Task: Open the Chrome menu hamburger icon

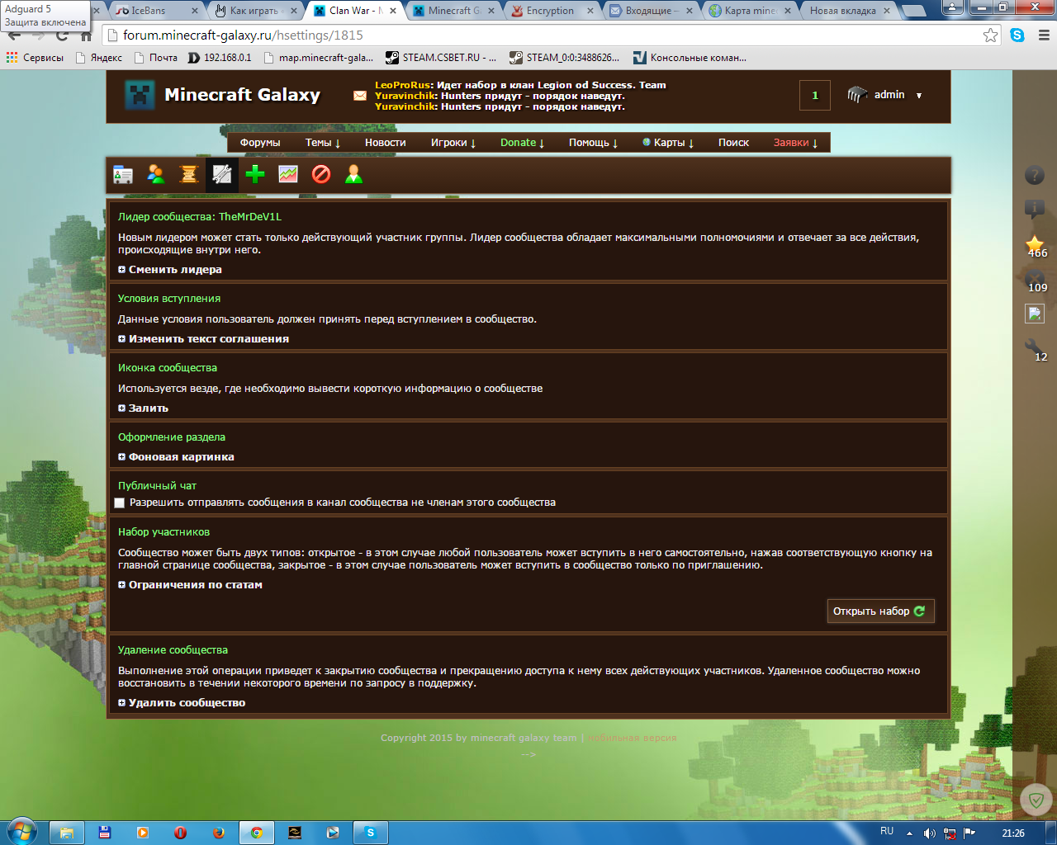Action: pos(1043,35)
